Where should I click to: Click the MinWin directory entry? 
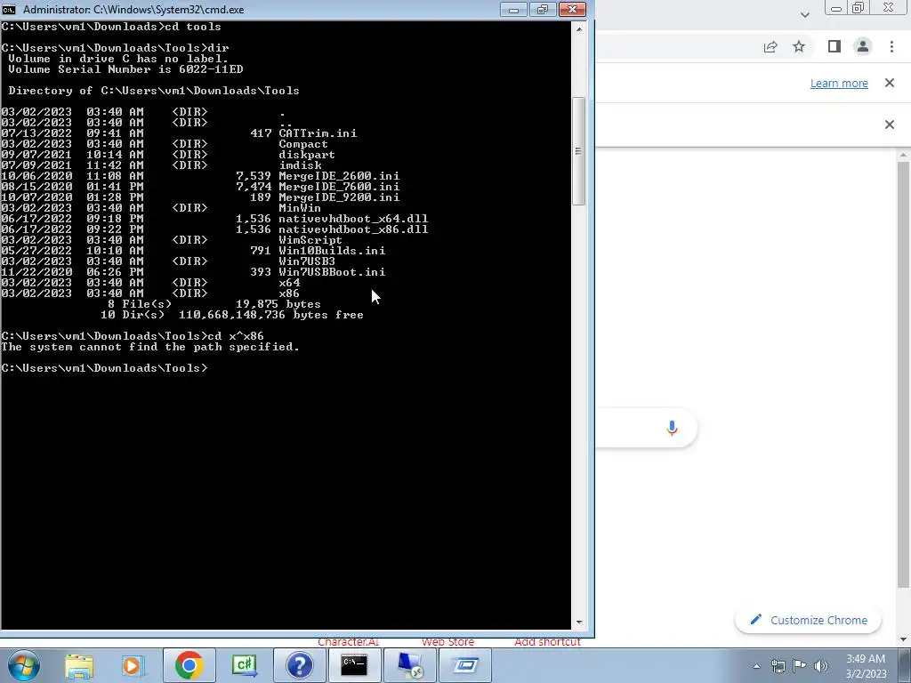pyautogui.click(x=300, y=208)
